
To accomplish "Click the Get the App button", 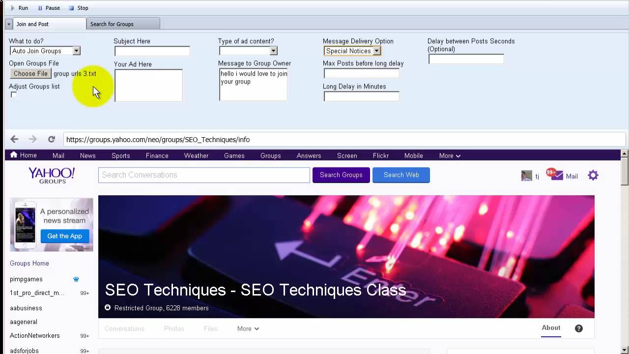I will (64, 236).
